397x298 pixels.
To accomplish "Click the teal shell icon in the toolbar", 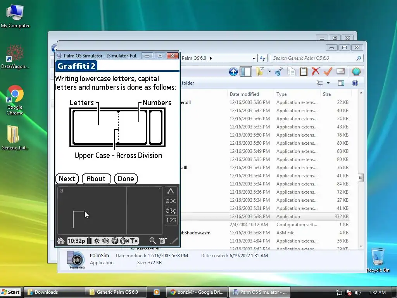I will [x=356, y=71].
